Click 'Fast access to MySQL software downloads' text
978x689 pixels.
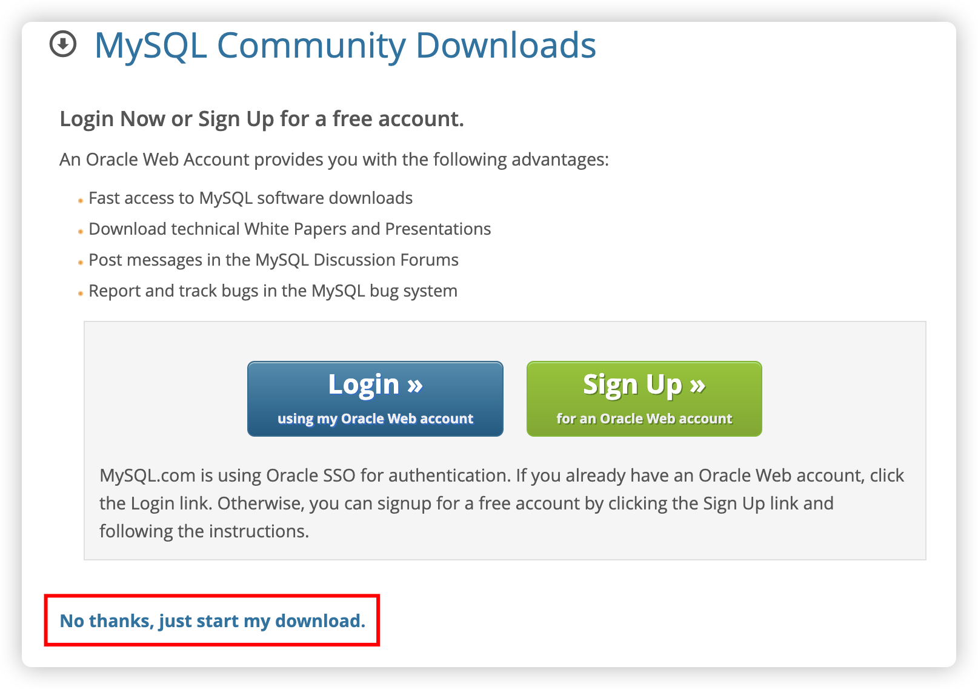click(251, 198)
